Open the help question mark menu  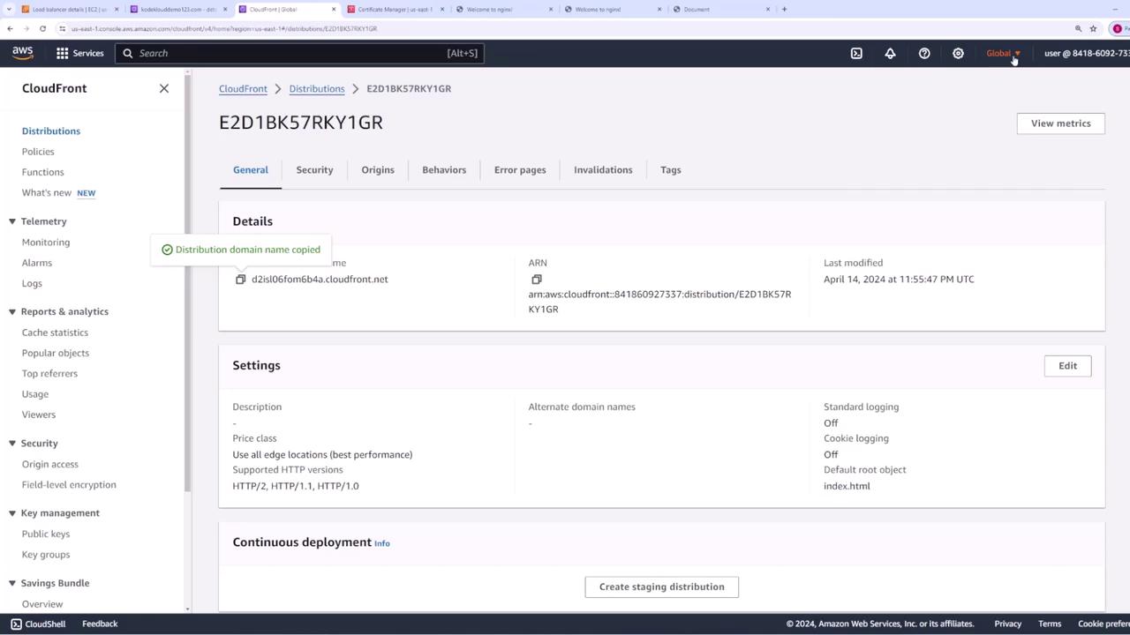(x=924, y=53)
